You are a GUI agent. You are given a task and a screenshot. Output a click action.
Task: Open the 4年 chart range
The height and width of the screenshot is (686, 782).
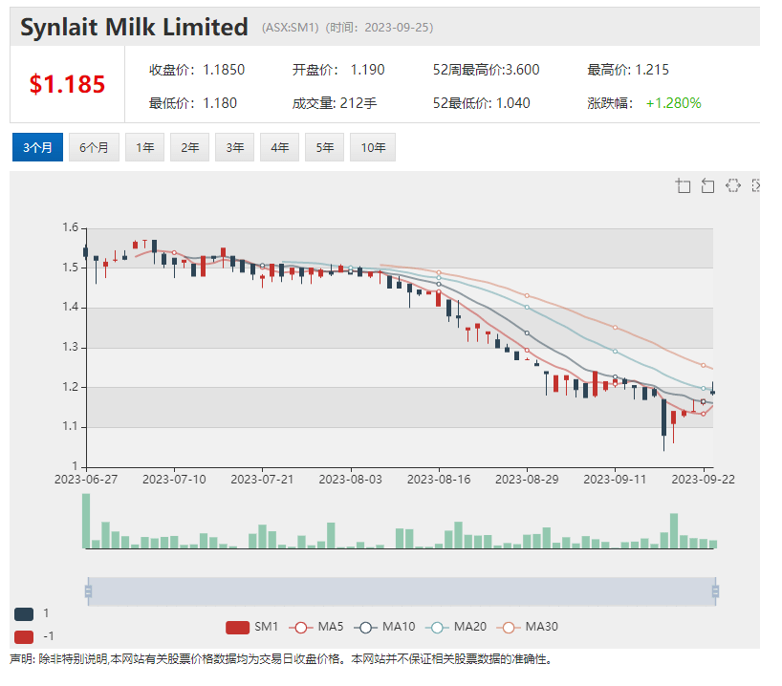click(279, 147)
